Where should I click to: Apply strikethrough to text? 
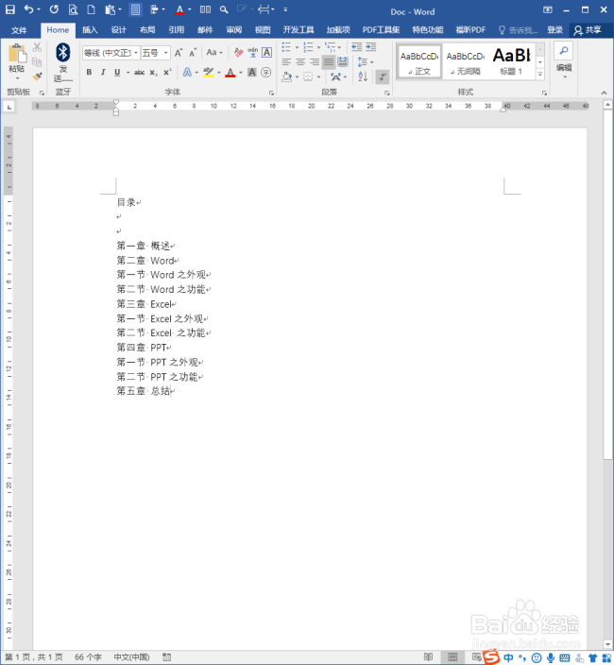pos(139,73)
